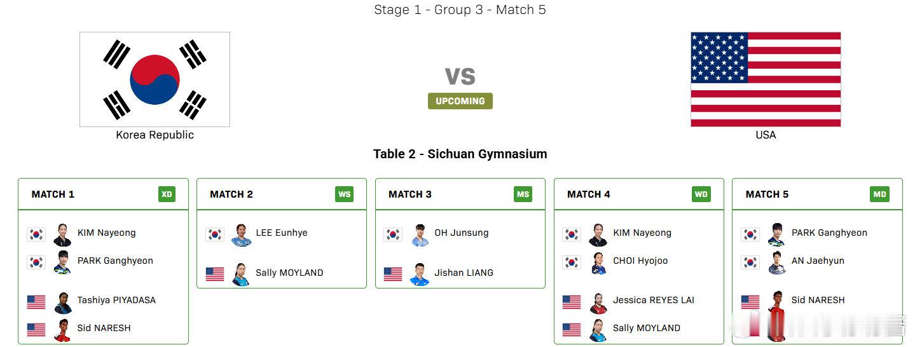Viewport: 915px width, 347px height.
Task: Click the MS badge in Match 3
Action: (x=523, y=194)
